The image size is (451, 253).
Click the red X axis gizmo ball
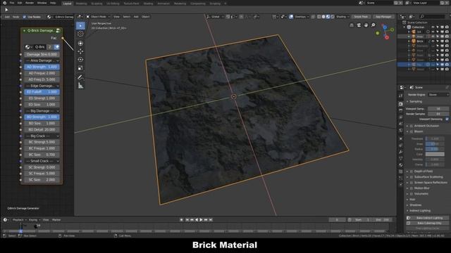point(387,37)
